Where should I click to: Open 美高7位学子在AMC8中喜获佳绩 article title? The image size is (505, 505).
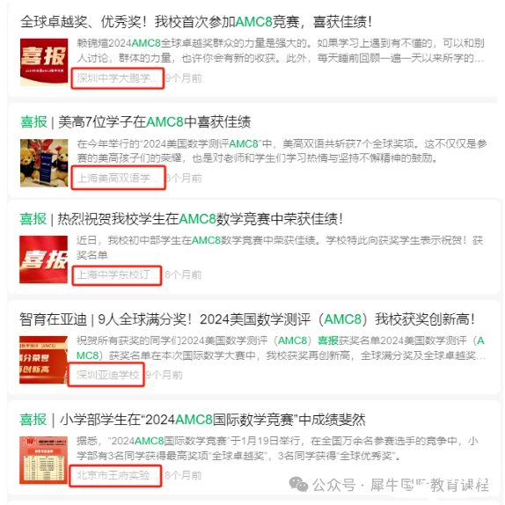click(135, 122)
